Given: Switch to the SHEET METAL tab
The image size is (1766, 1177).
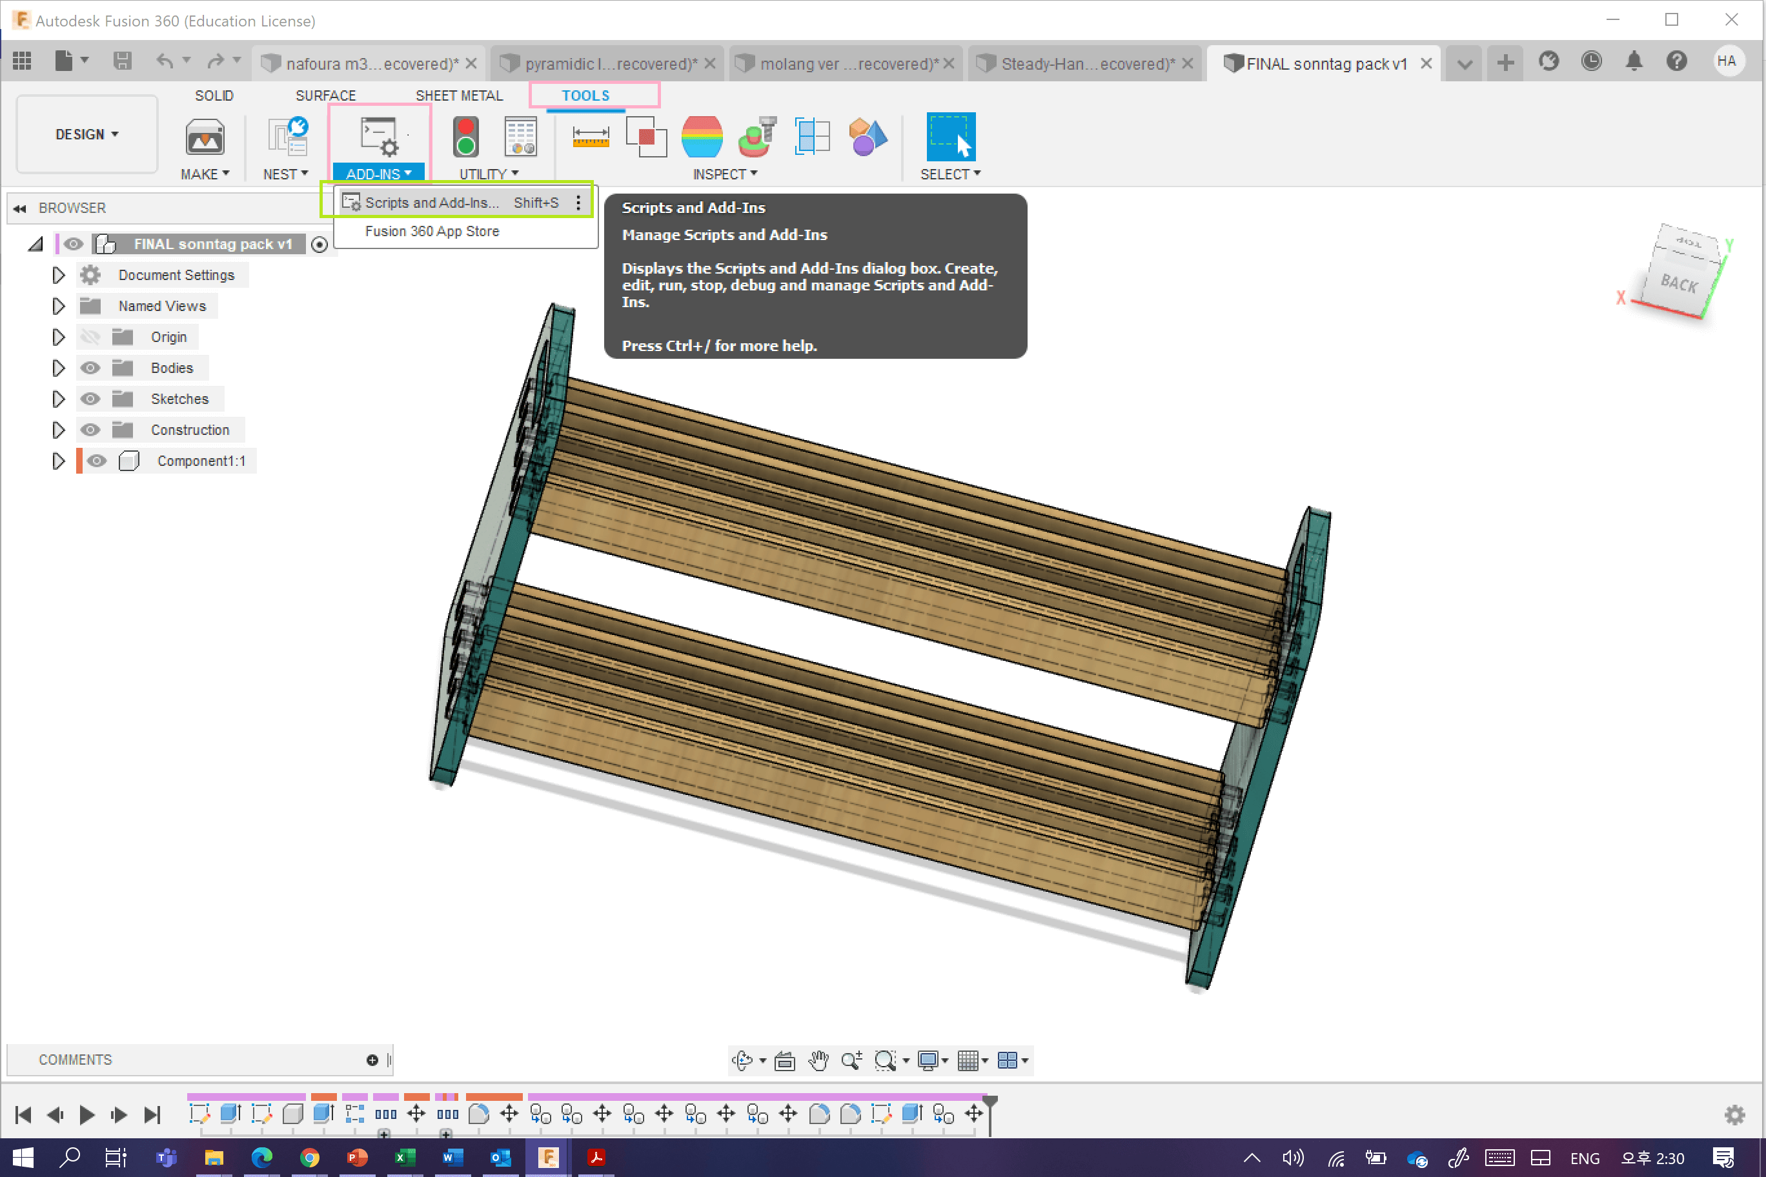Looking at the screenshot, I should click(x=459, y=96).
